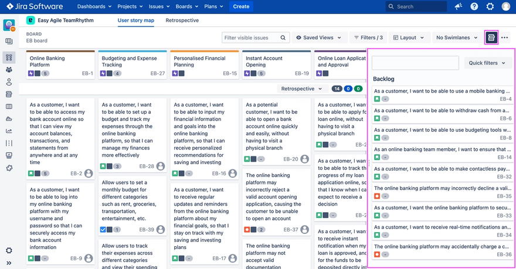Open the board icon below project avatar
The image size is (516, 269).
click(x=9, y=42)
